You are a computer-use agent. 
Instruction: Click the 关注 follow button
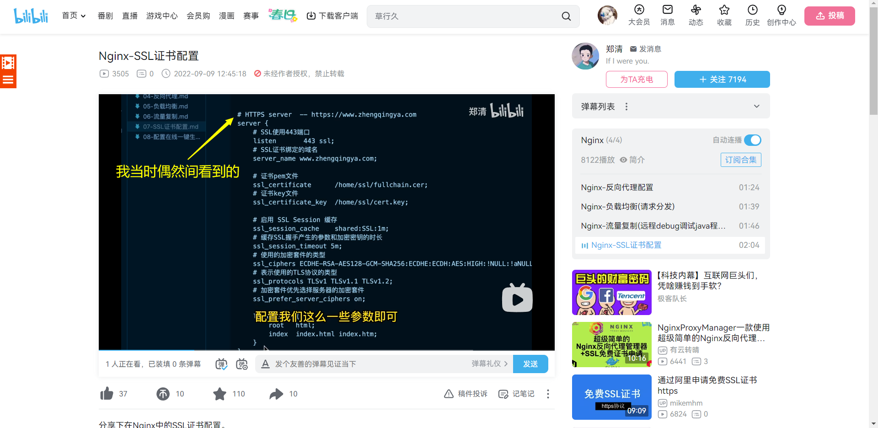pos(722,79)
